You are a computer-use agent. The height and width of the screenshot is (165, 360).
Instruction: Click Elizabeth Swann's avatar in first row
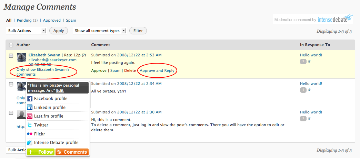[x=22, y=58]
